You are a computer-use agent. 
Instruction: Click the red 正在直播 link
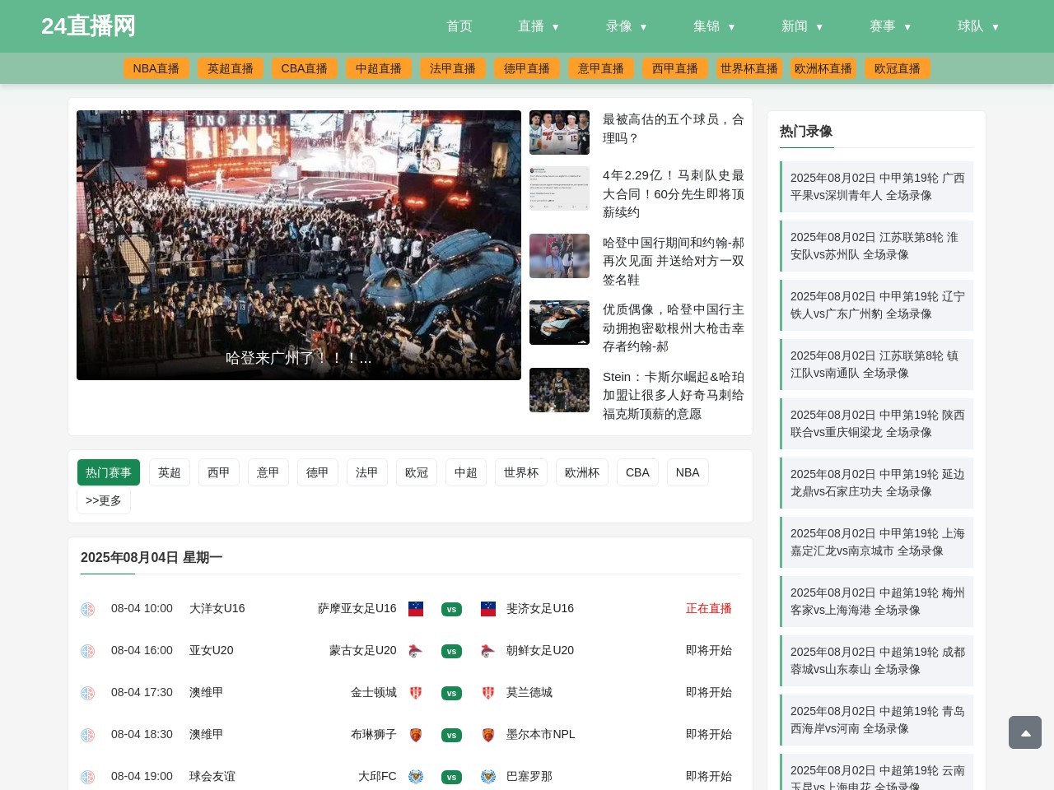point(709,609)
